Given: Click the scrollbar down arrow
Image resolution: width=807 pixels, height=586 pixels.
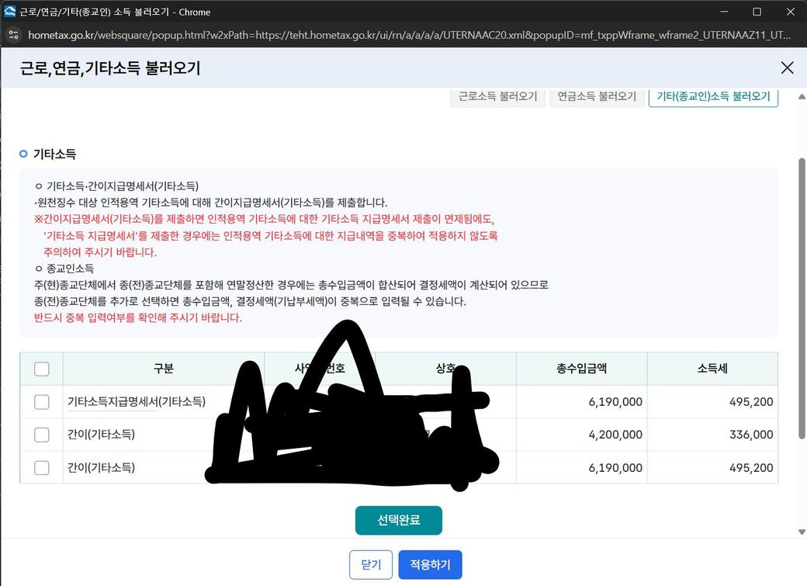Looking at the screenshot, I should [x=801, y=532].
